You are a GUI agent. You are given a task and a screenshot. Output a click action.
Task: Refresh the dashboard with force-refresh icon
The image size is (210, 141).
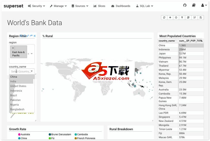pos(164,18)
